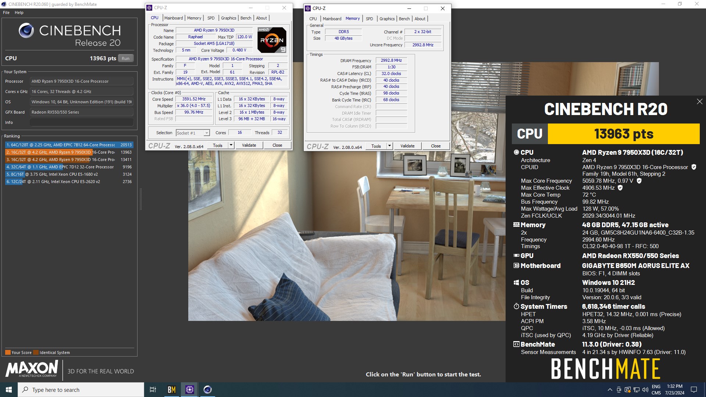Open About tab in left CPU-Z window
This screenshot has height=397, width=706.
coord(261,18)
